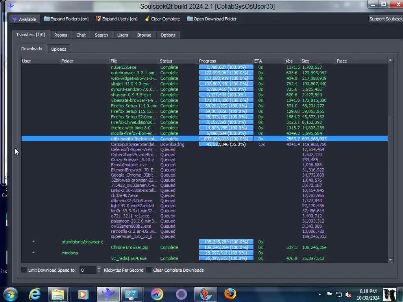Viewport: 403px width, 302px height.
Task: Open the Rooms tab
Action: pyautogui.click(x=61, y=35)
